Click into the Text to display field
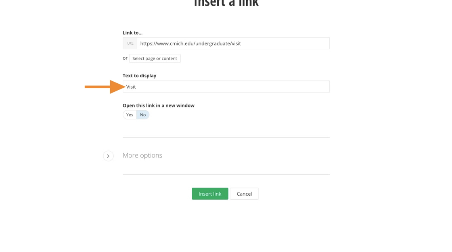Viewport: 452px width, 252px height. [226, 87]
